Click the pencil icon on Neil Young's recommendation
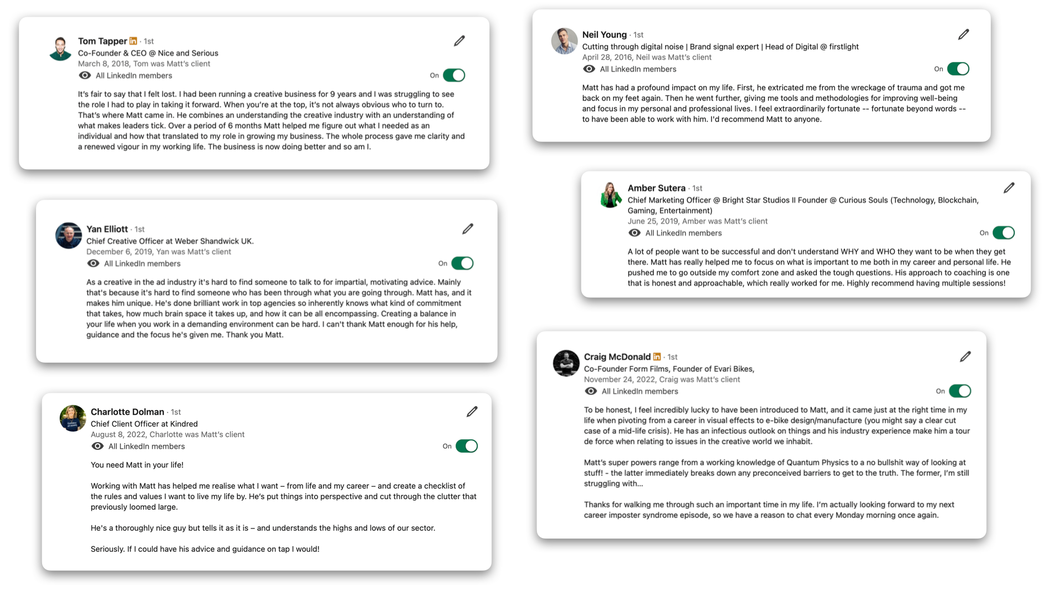This screenshot has height=599, width=1064. pyautogui.click(x=964, y=34)
